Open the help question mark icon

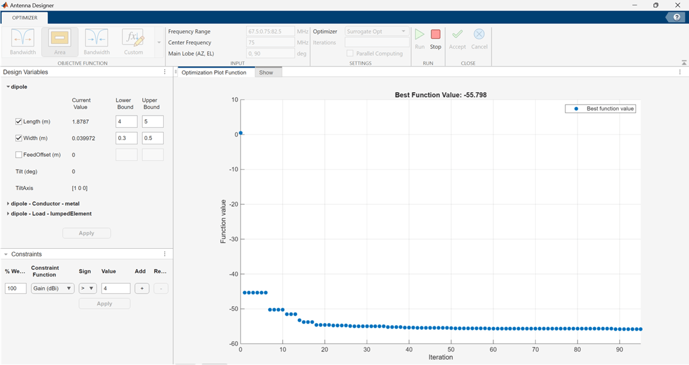coord(677,18)
